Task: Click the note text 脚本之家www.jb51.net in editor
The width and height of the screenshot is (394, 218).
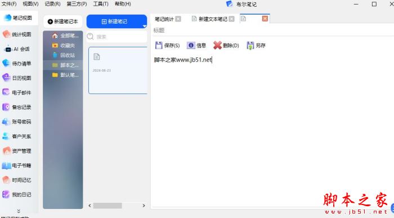Action: 183,60
